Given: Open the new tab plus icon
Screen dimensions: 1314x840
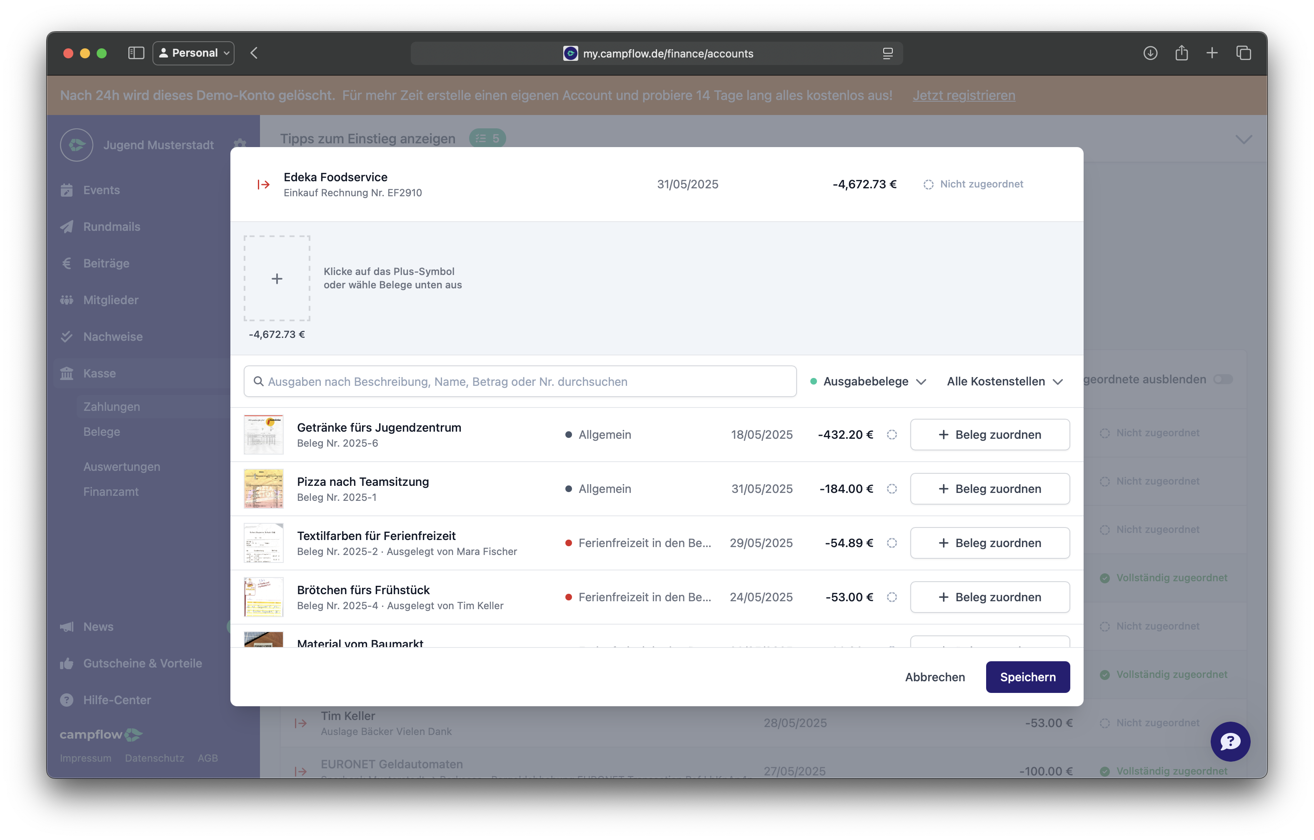Looking at the screenshot, I should pyautogui.click(x=1212, y=53).
